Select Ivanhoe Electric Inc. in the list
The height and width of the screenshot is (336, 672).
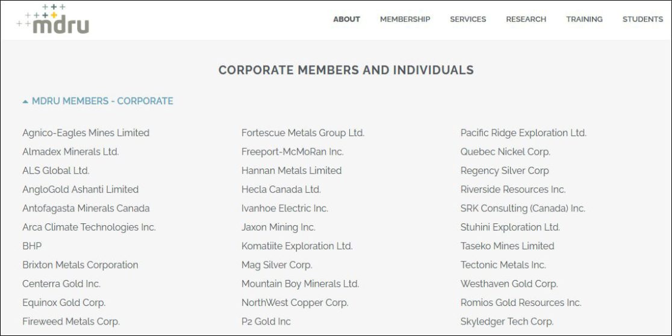pos(285,208)
